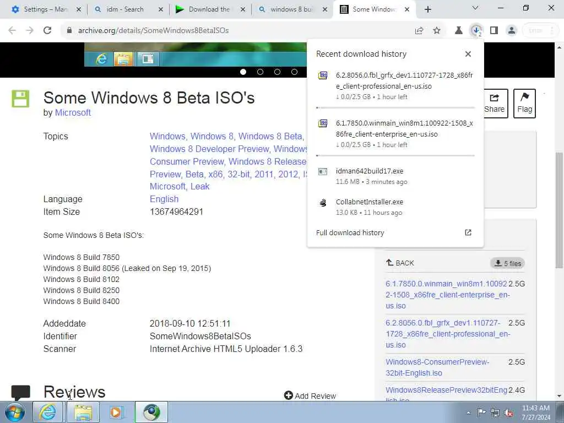Open the profile avatar menu
Screen dimensions: 564x423
(512, 31)
